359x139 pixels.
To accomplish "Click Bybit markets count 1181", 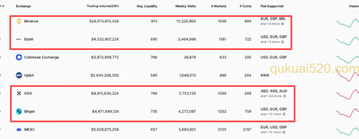I will (222, 39).
